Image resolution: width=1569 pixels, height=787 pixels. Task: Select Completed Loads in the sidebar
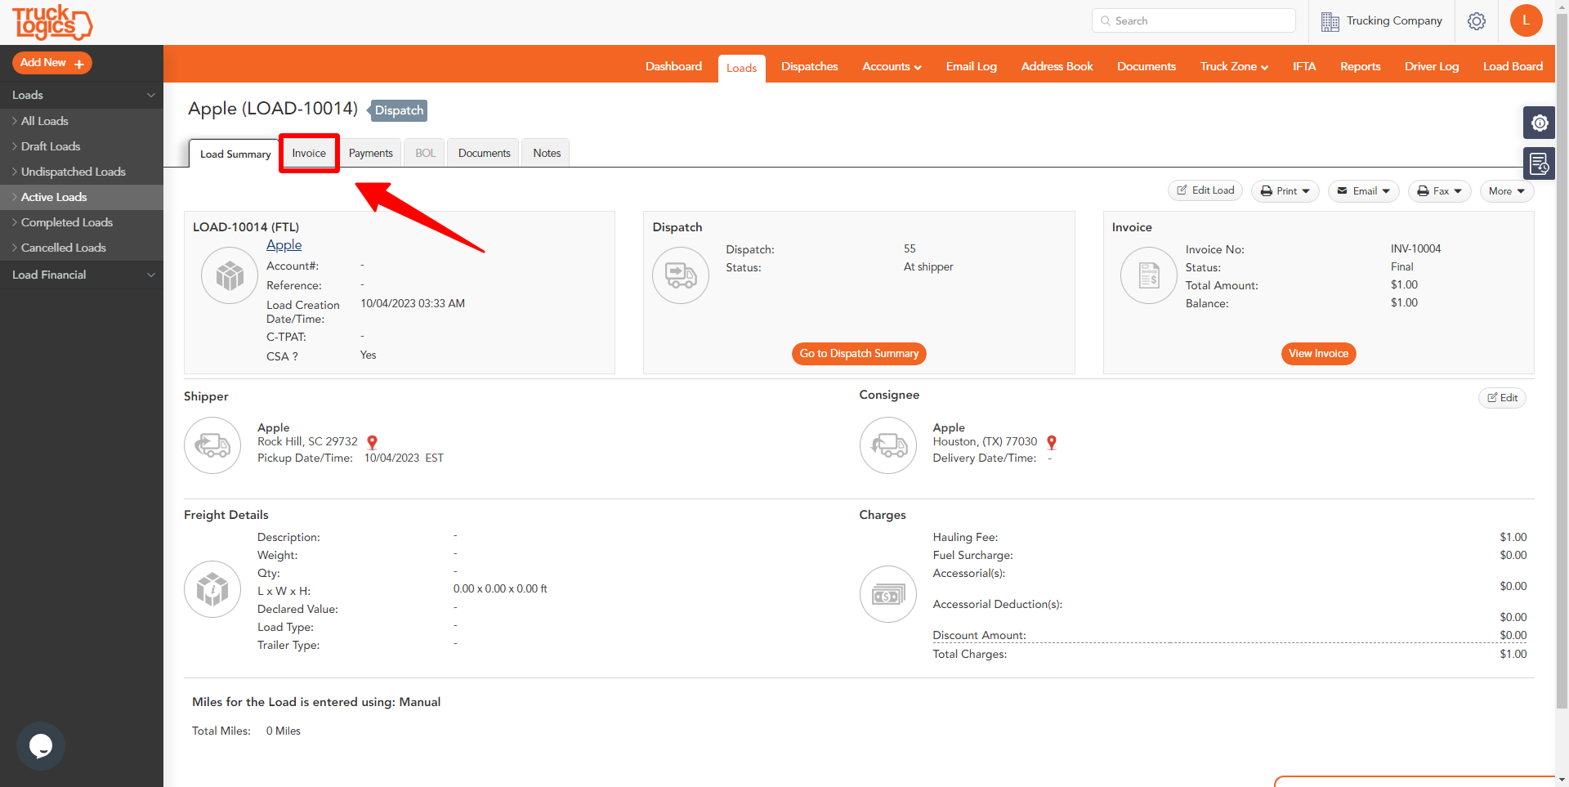[x=67, y=221]
